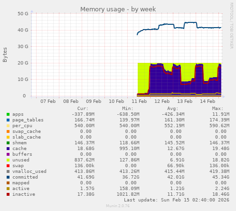Click the '10 G' axis label

click(23, 80)
